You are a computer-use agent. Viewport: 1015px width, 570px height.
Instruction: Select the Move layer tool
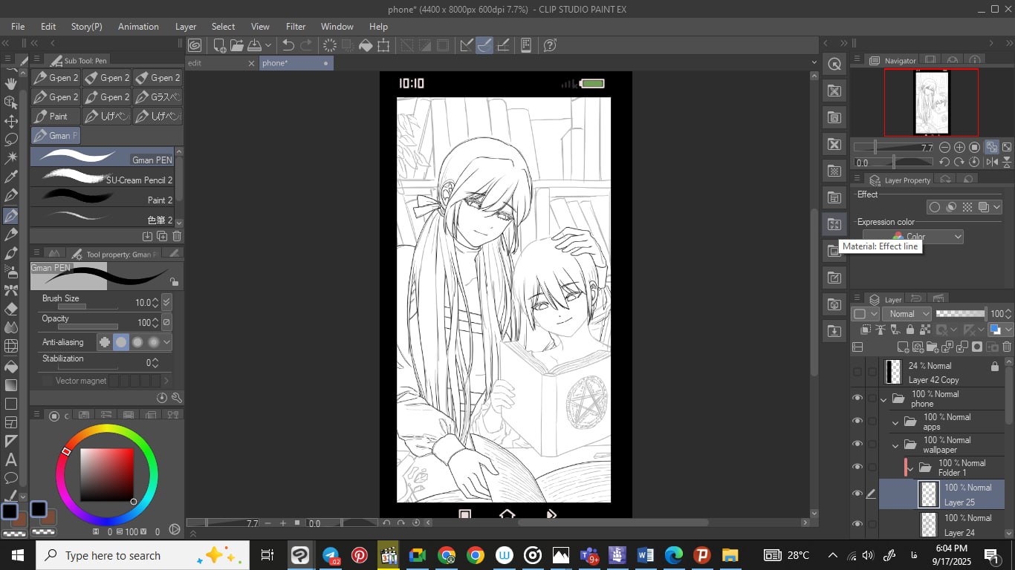[11, 120]
